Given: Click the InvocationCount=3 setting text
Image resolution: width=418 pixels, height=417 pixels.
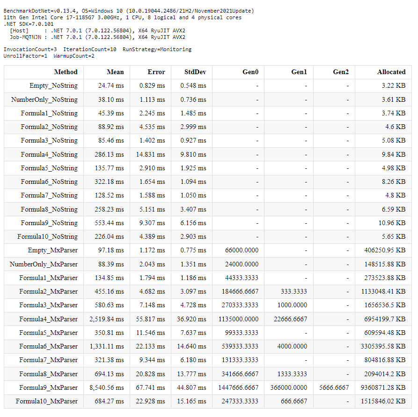Looking at the screenshot, I should tap(30, 49).
